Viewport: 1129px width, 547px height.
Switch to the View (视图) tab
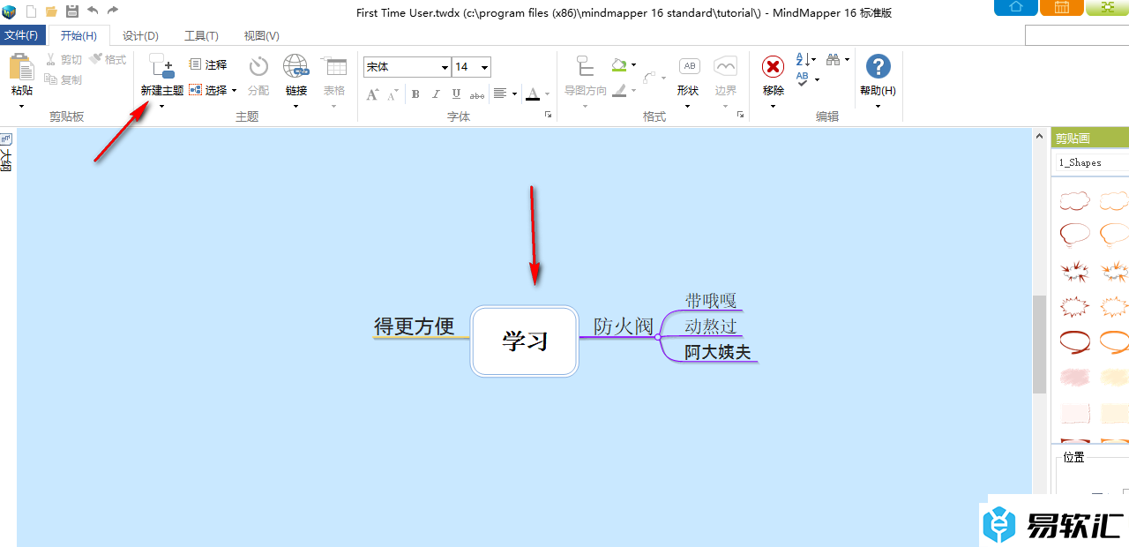[x=261, y=35]
